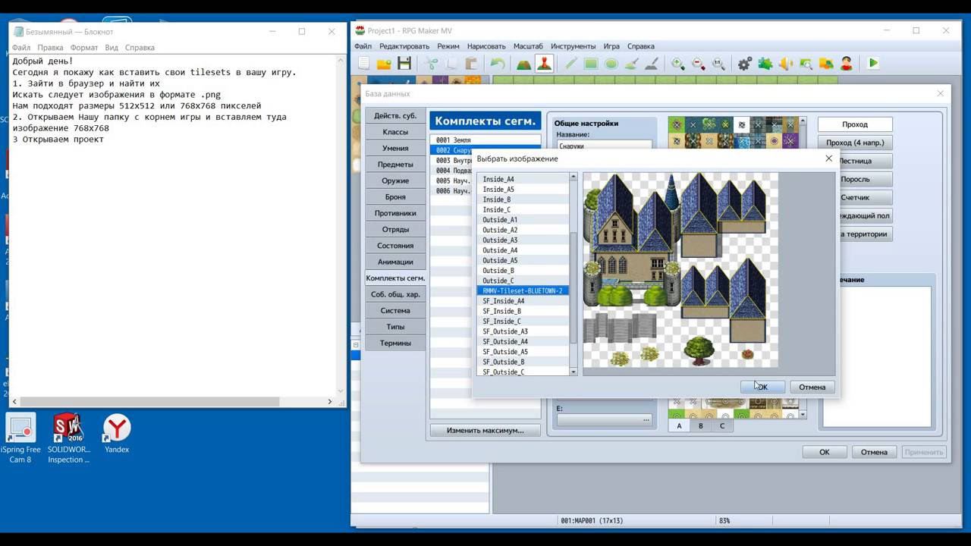Click the Zoom Out magnifier icon

pyautogui.click(x=698, y=64)
